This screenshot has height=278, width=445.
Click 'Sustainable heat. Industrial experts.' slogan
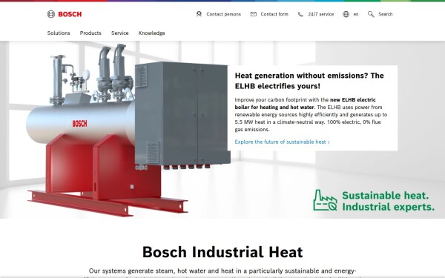tap(388, 201)
